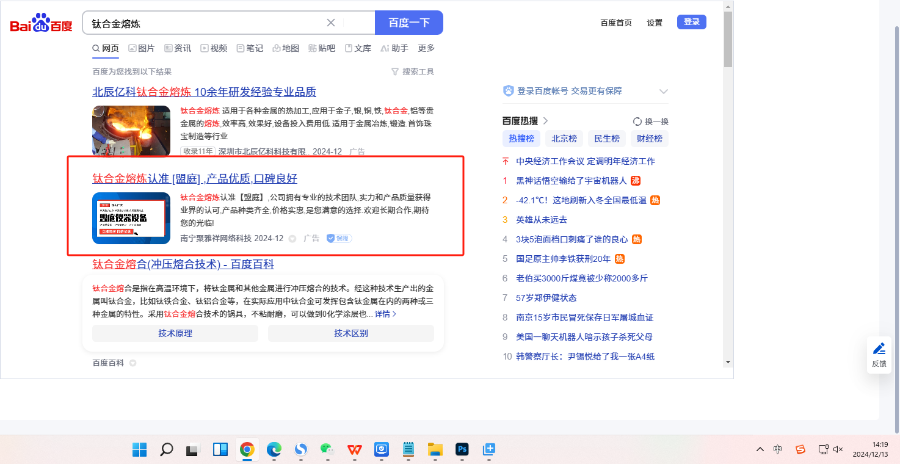
Task: Click the 反馈 feedback pencil icon
Action: click(879, 349)
